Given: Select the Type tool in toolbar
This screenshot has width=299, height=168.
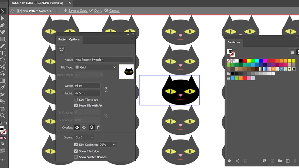Looking at the screenshot, I should click(x=2, y=53).
